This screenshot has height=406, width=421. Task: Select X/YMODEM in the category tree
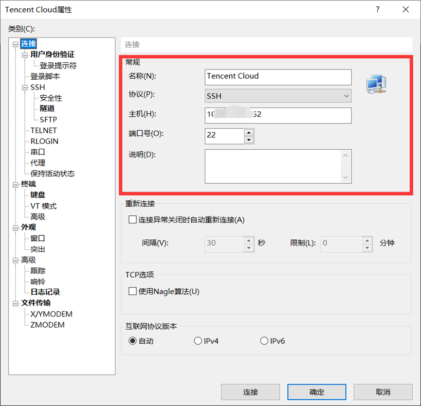[51, 314]
